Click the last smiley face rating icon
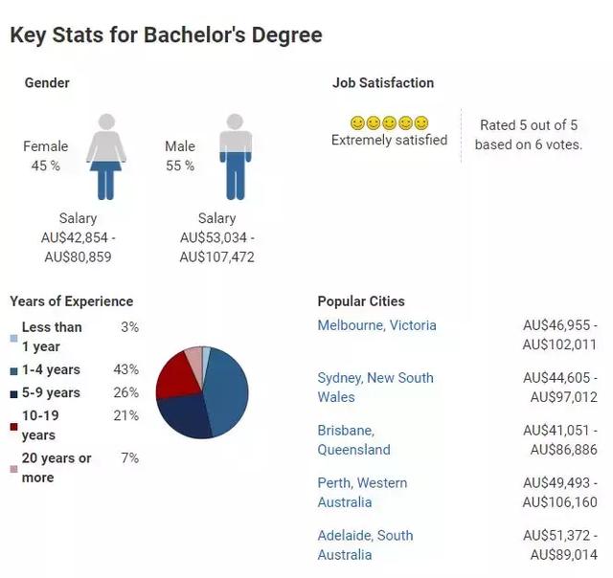613x578 pixels. [421, 123]
